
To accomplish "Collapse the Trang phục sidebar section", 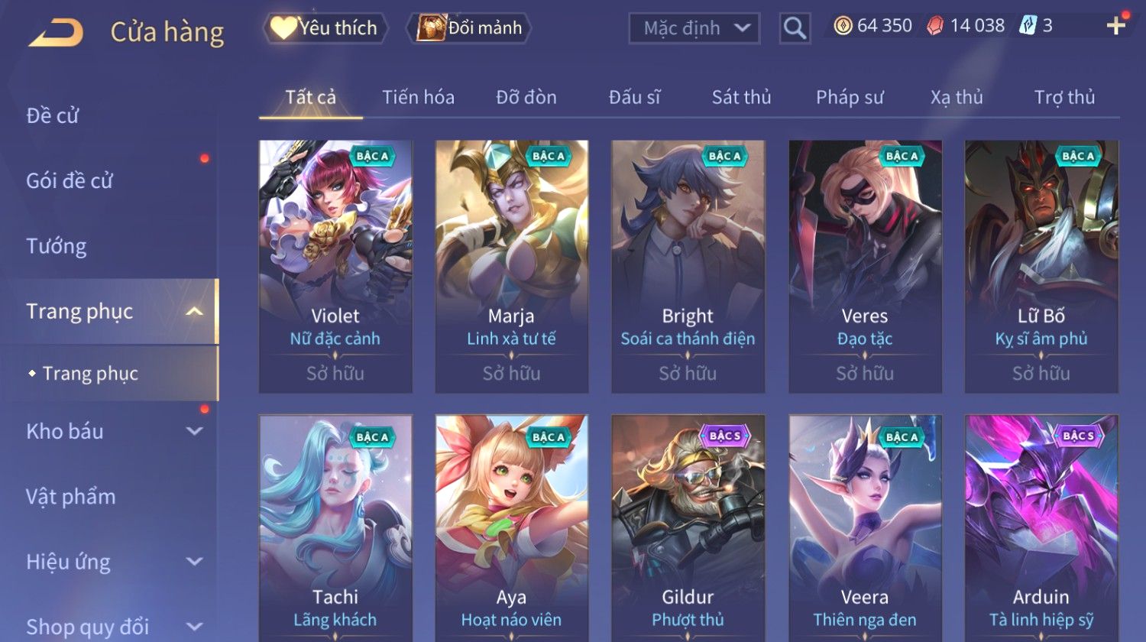I will click(194, 312).
